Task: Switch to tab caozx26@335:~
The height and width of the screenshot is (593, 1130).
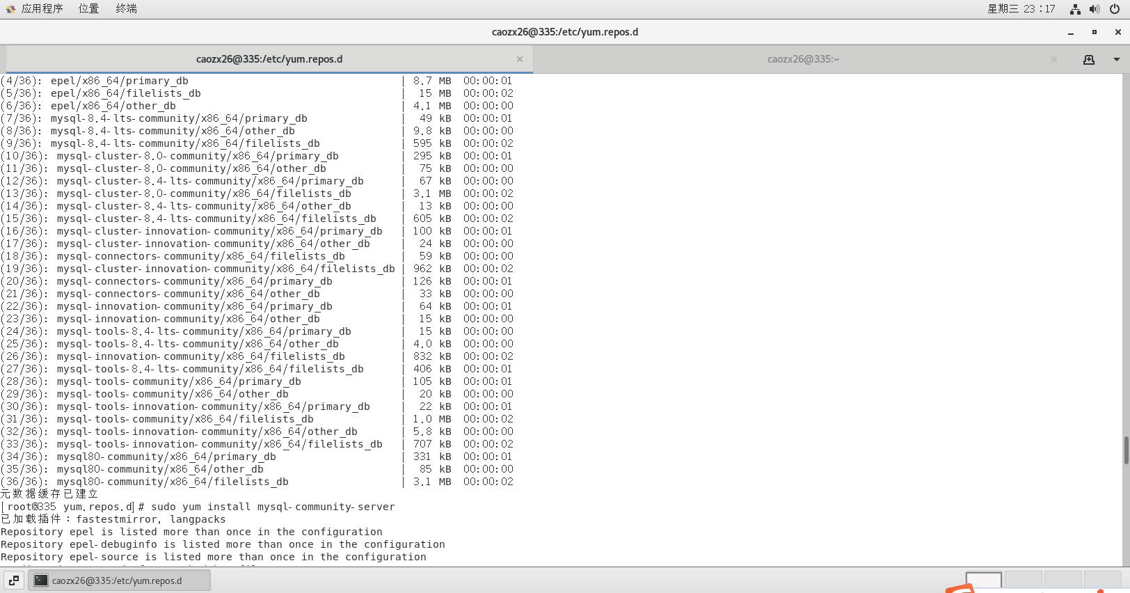Action: click(x=803, y=59)
